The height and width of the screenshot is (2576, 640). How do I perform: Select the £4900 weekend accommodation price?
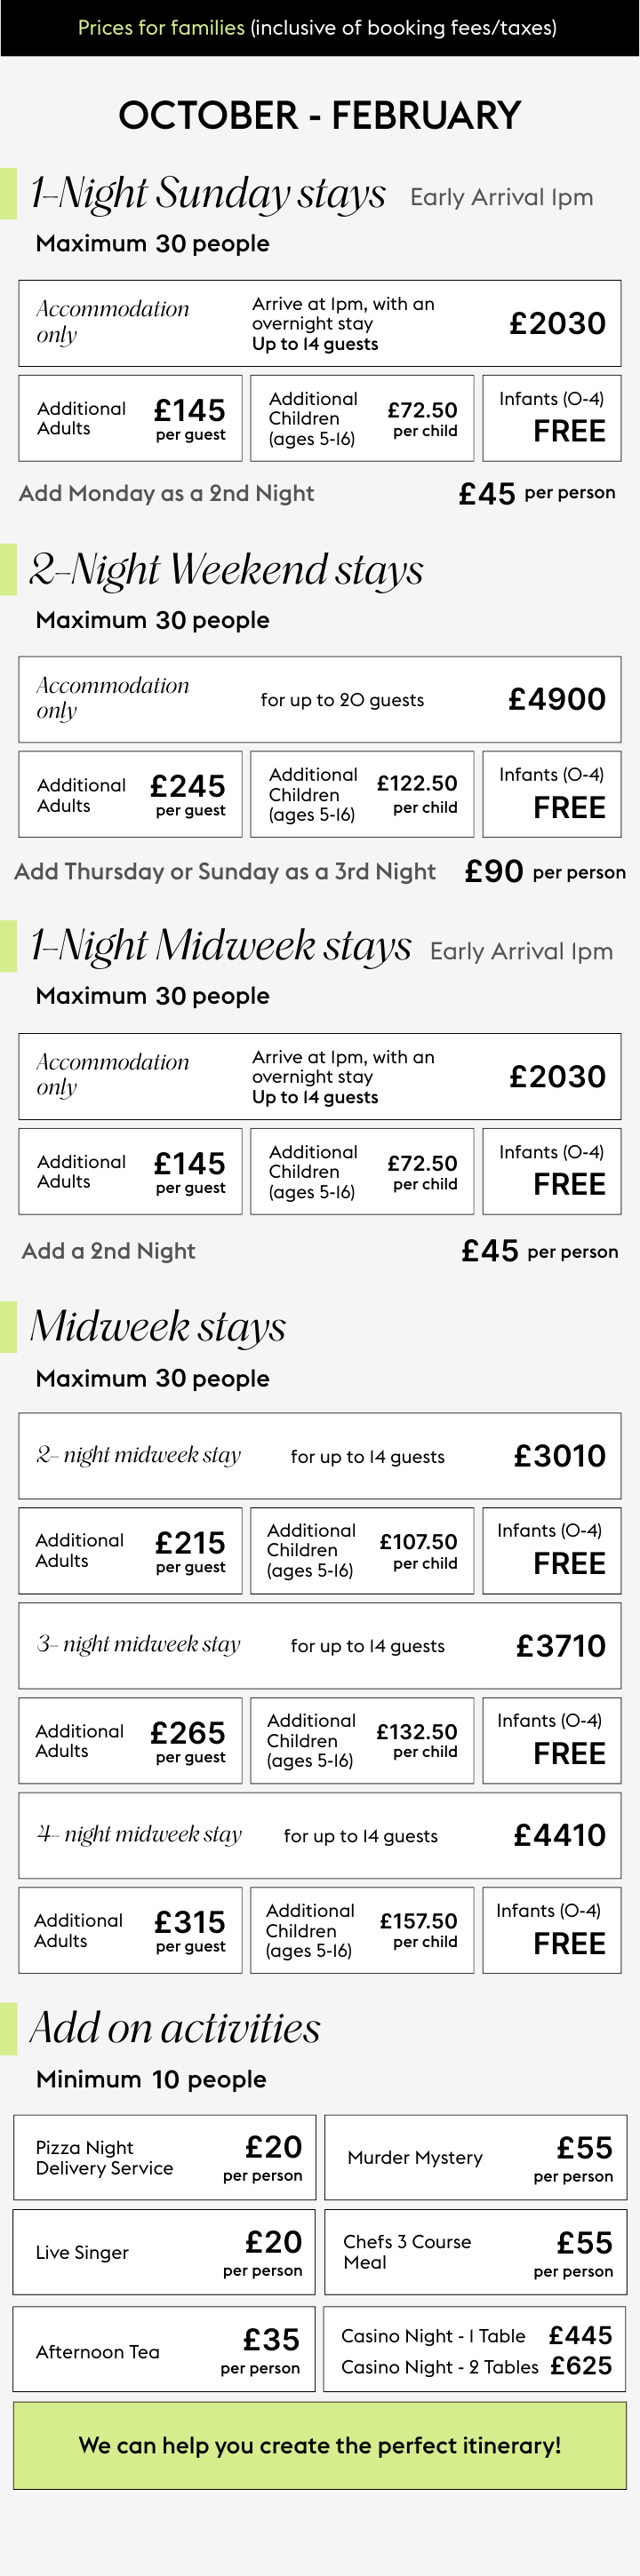(x=557, y=699)
